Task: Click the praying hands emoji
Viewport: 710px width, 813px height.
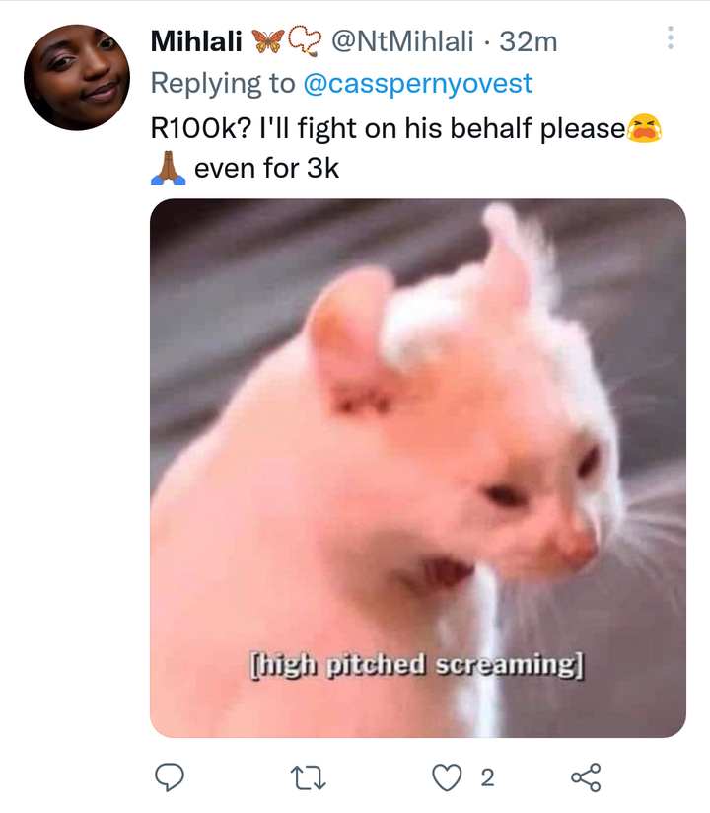Action: (x=168, y=168)
